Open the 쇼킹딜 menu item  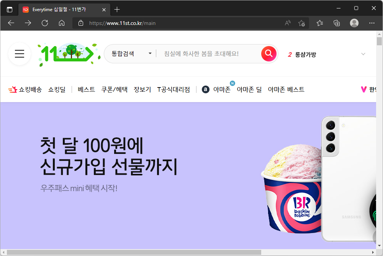point(57,89)
